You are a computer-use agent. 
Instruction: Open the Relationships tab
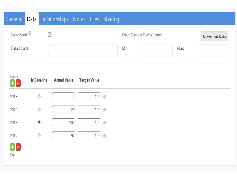point(55,19)
